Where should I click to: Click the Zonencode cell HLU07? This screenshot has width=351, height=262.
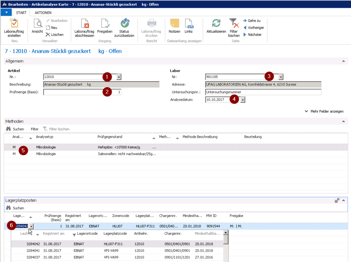[117, 226]
